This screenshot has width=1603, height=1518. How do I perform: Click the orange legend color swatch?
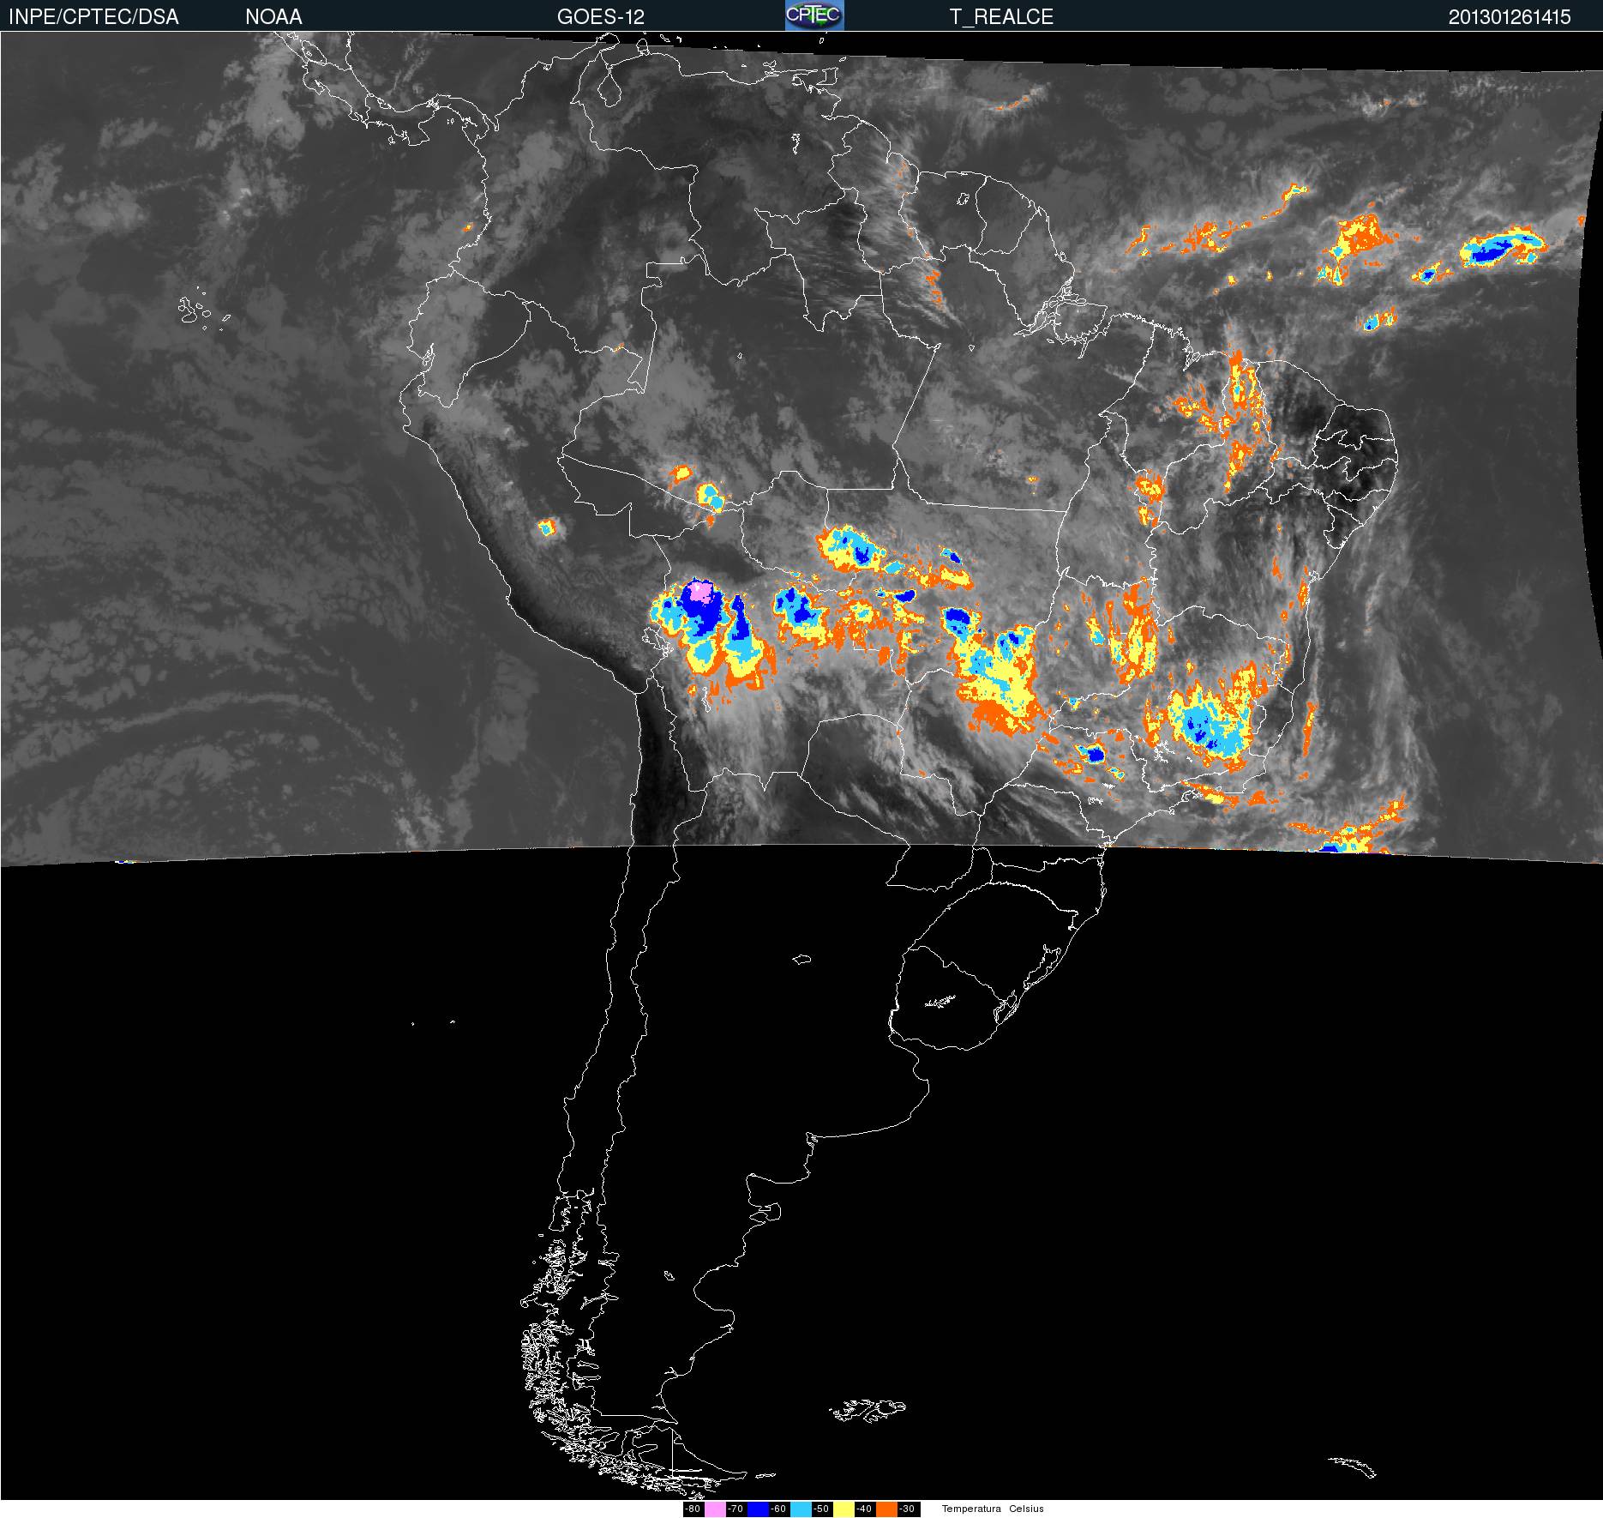coord(886,1509)
